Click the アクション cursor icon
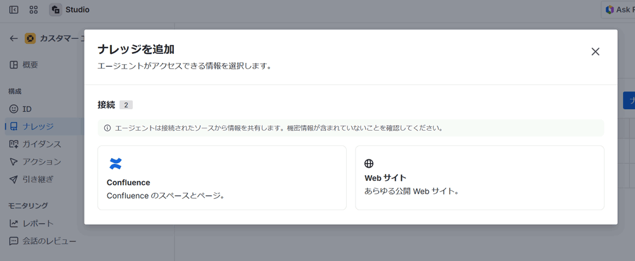This screenshot has width=635, height=261. [x=14, y=162]
